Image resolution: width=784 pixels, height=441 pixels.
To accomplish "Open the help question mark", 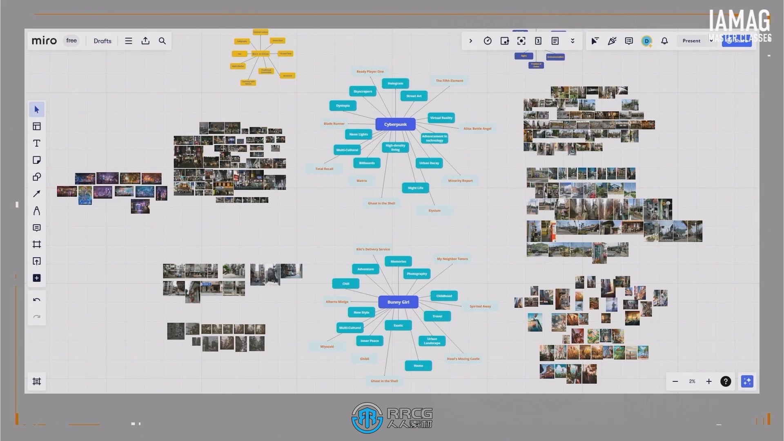I will click(x=726, y=381).
